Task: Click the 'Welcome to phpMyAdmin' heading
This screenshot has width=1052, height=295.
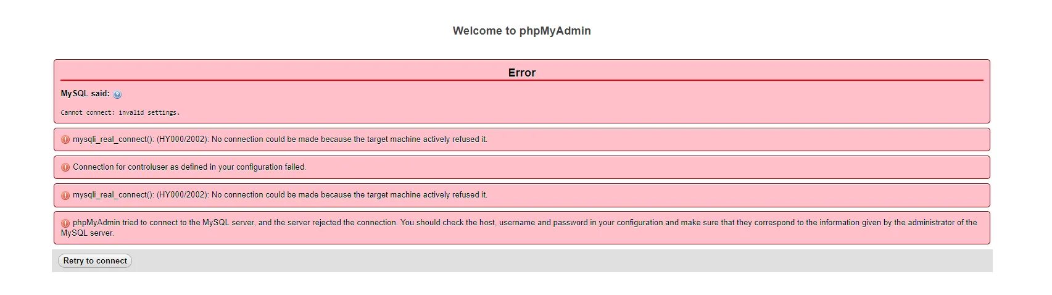Action: click(x=521, y=31)
